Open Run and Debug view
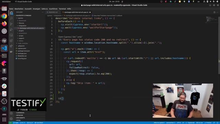The width and height of the screenshot is (220, 124). pos(11,30)
